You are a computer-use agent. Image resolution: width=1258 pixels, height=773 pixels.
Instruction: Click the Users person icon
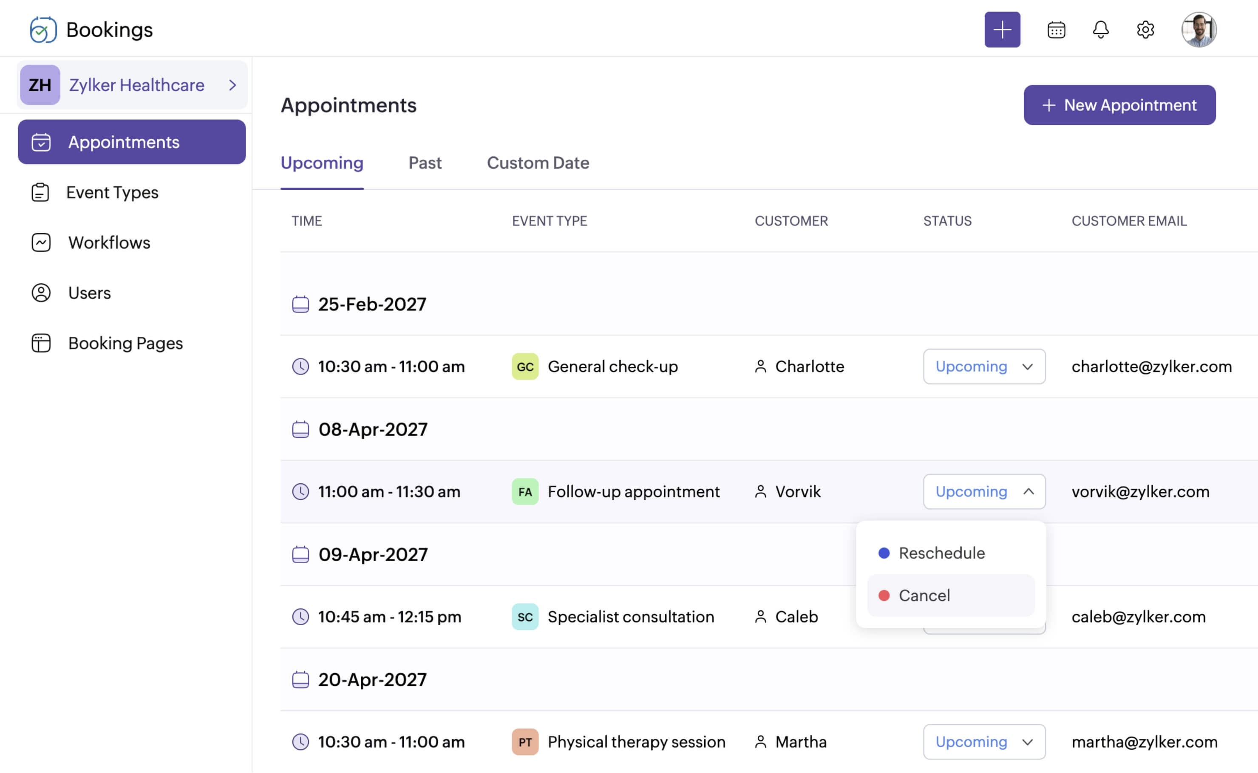[x=41, y=293]
